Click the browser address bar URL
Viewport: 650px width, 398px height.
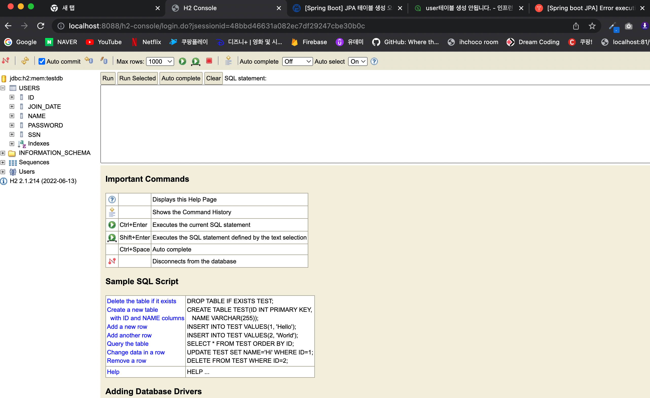pyautogui.click(x=217, y=26)
